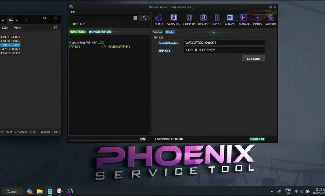Switch to the Service tab
325x196 pixels.
[157, 32]
